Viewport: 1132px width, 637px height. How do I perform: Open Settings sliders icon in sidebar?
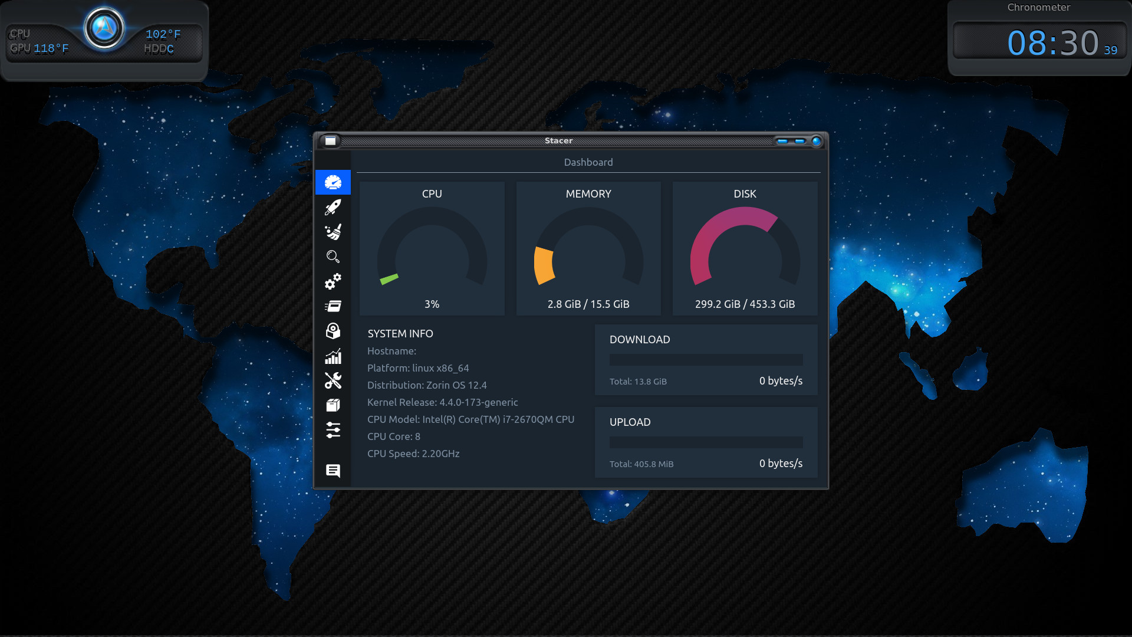pos(333,430)
